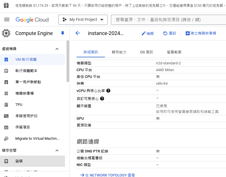Select 磁碟 in the sidebar
Image resolution: width=226 pixels, height=177 pixels.
(x=19, y=161)
